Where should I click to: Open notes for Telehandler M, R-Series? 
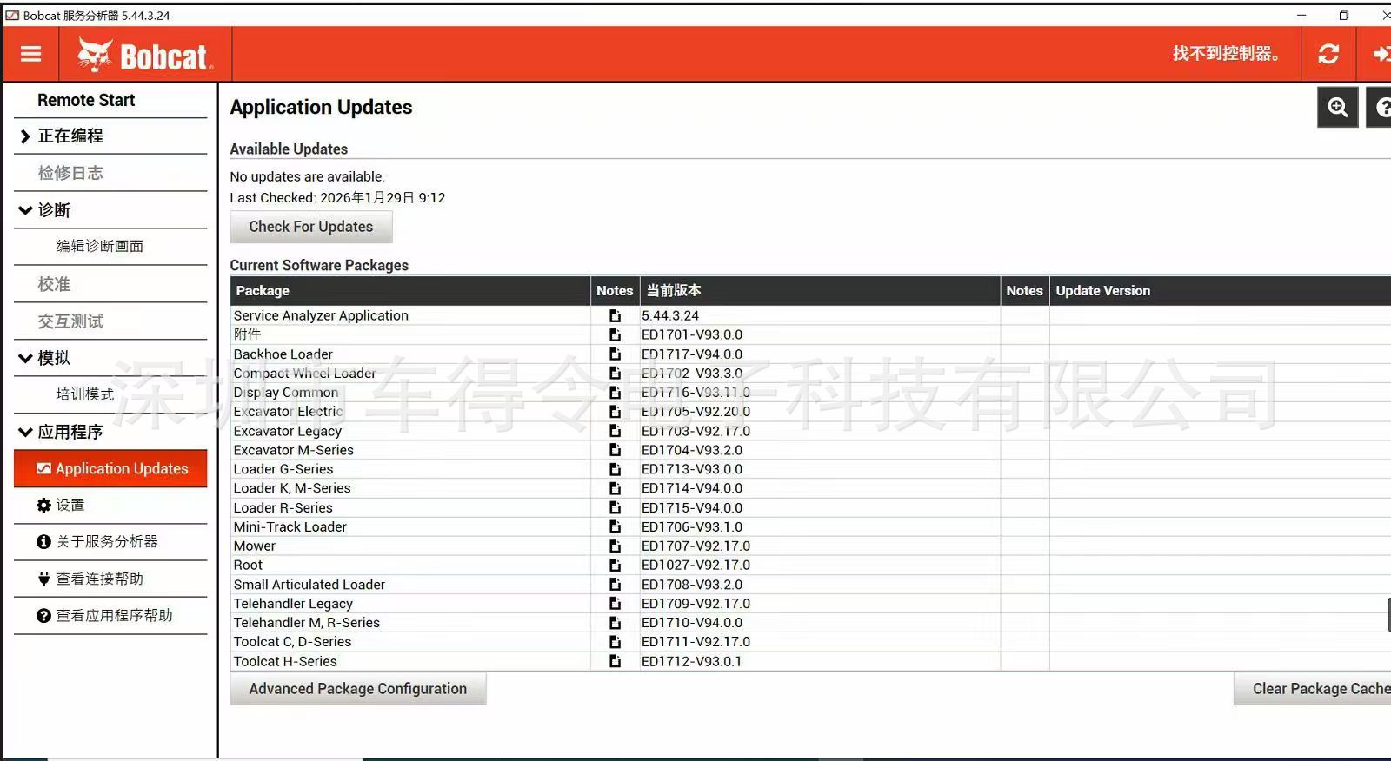615,622
